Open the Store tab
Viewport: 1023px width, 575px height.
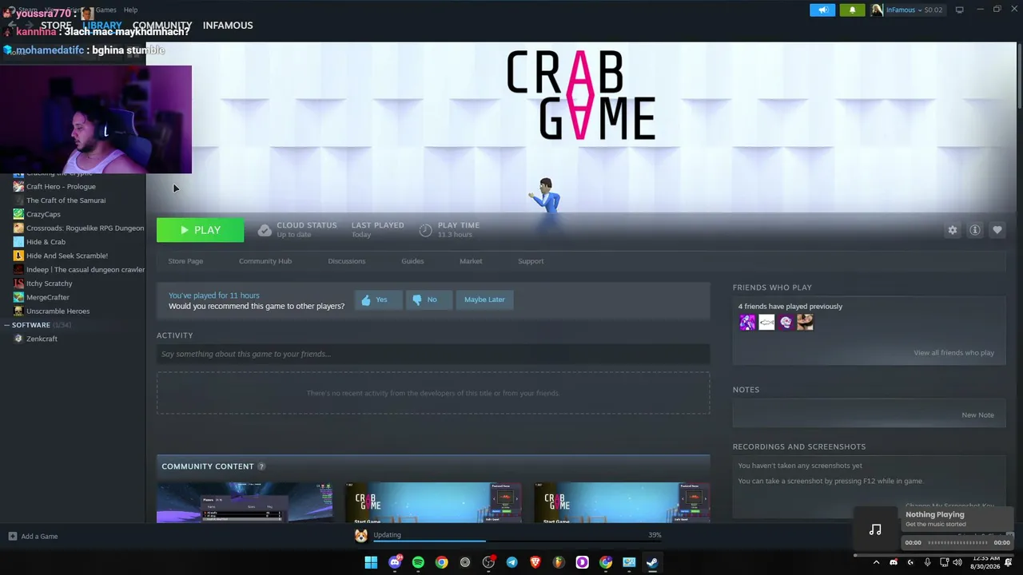56,26
